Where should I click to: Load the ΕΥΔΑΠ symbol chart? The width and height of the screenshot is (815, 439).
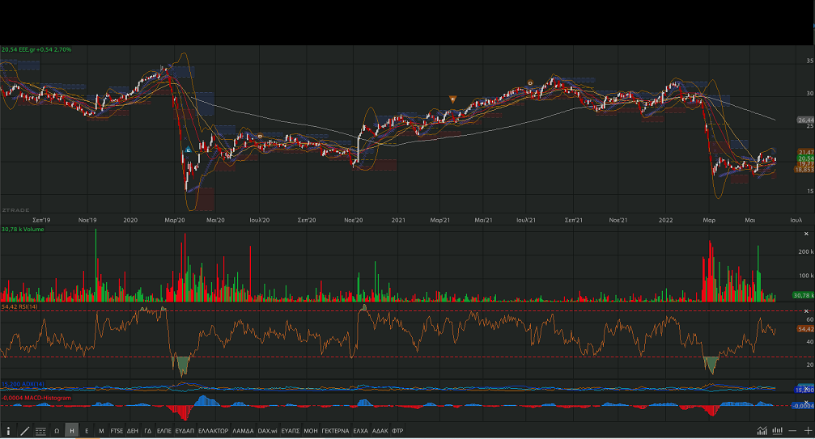point(185,431)
